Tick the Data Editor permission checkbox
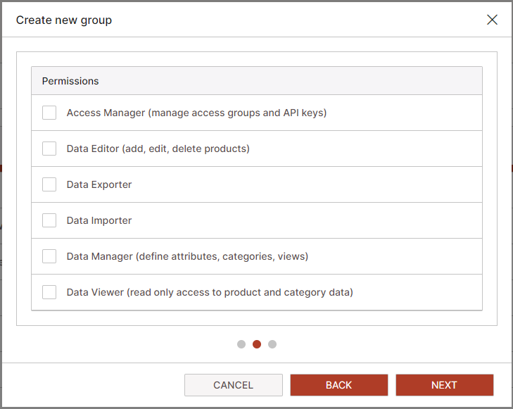This screenshot has width=513, height=409. [49, 149]
